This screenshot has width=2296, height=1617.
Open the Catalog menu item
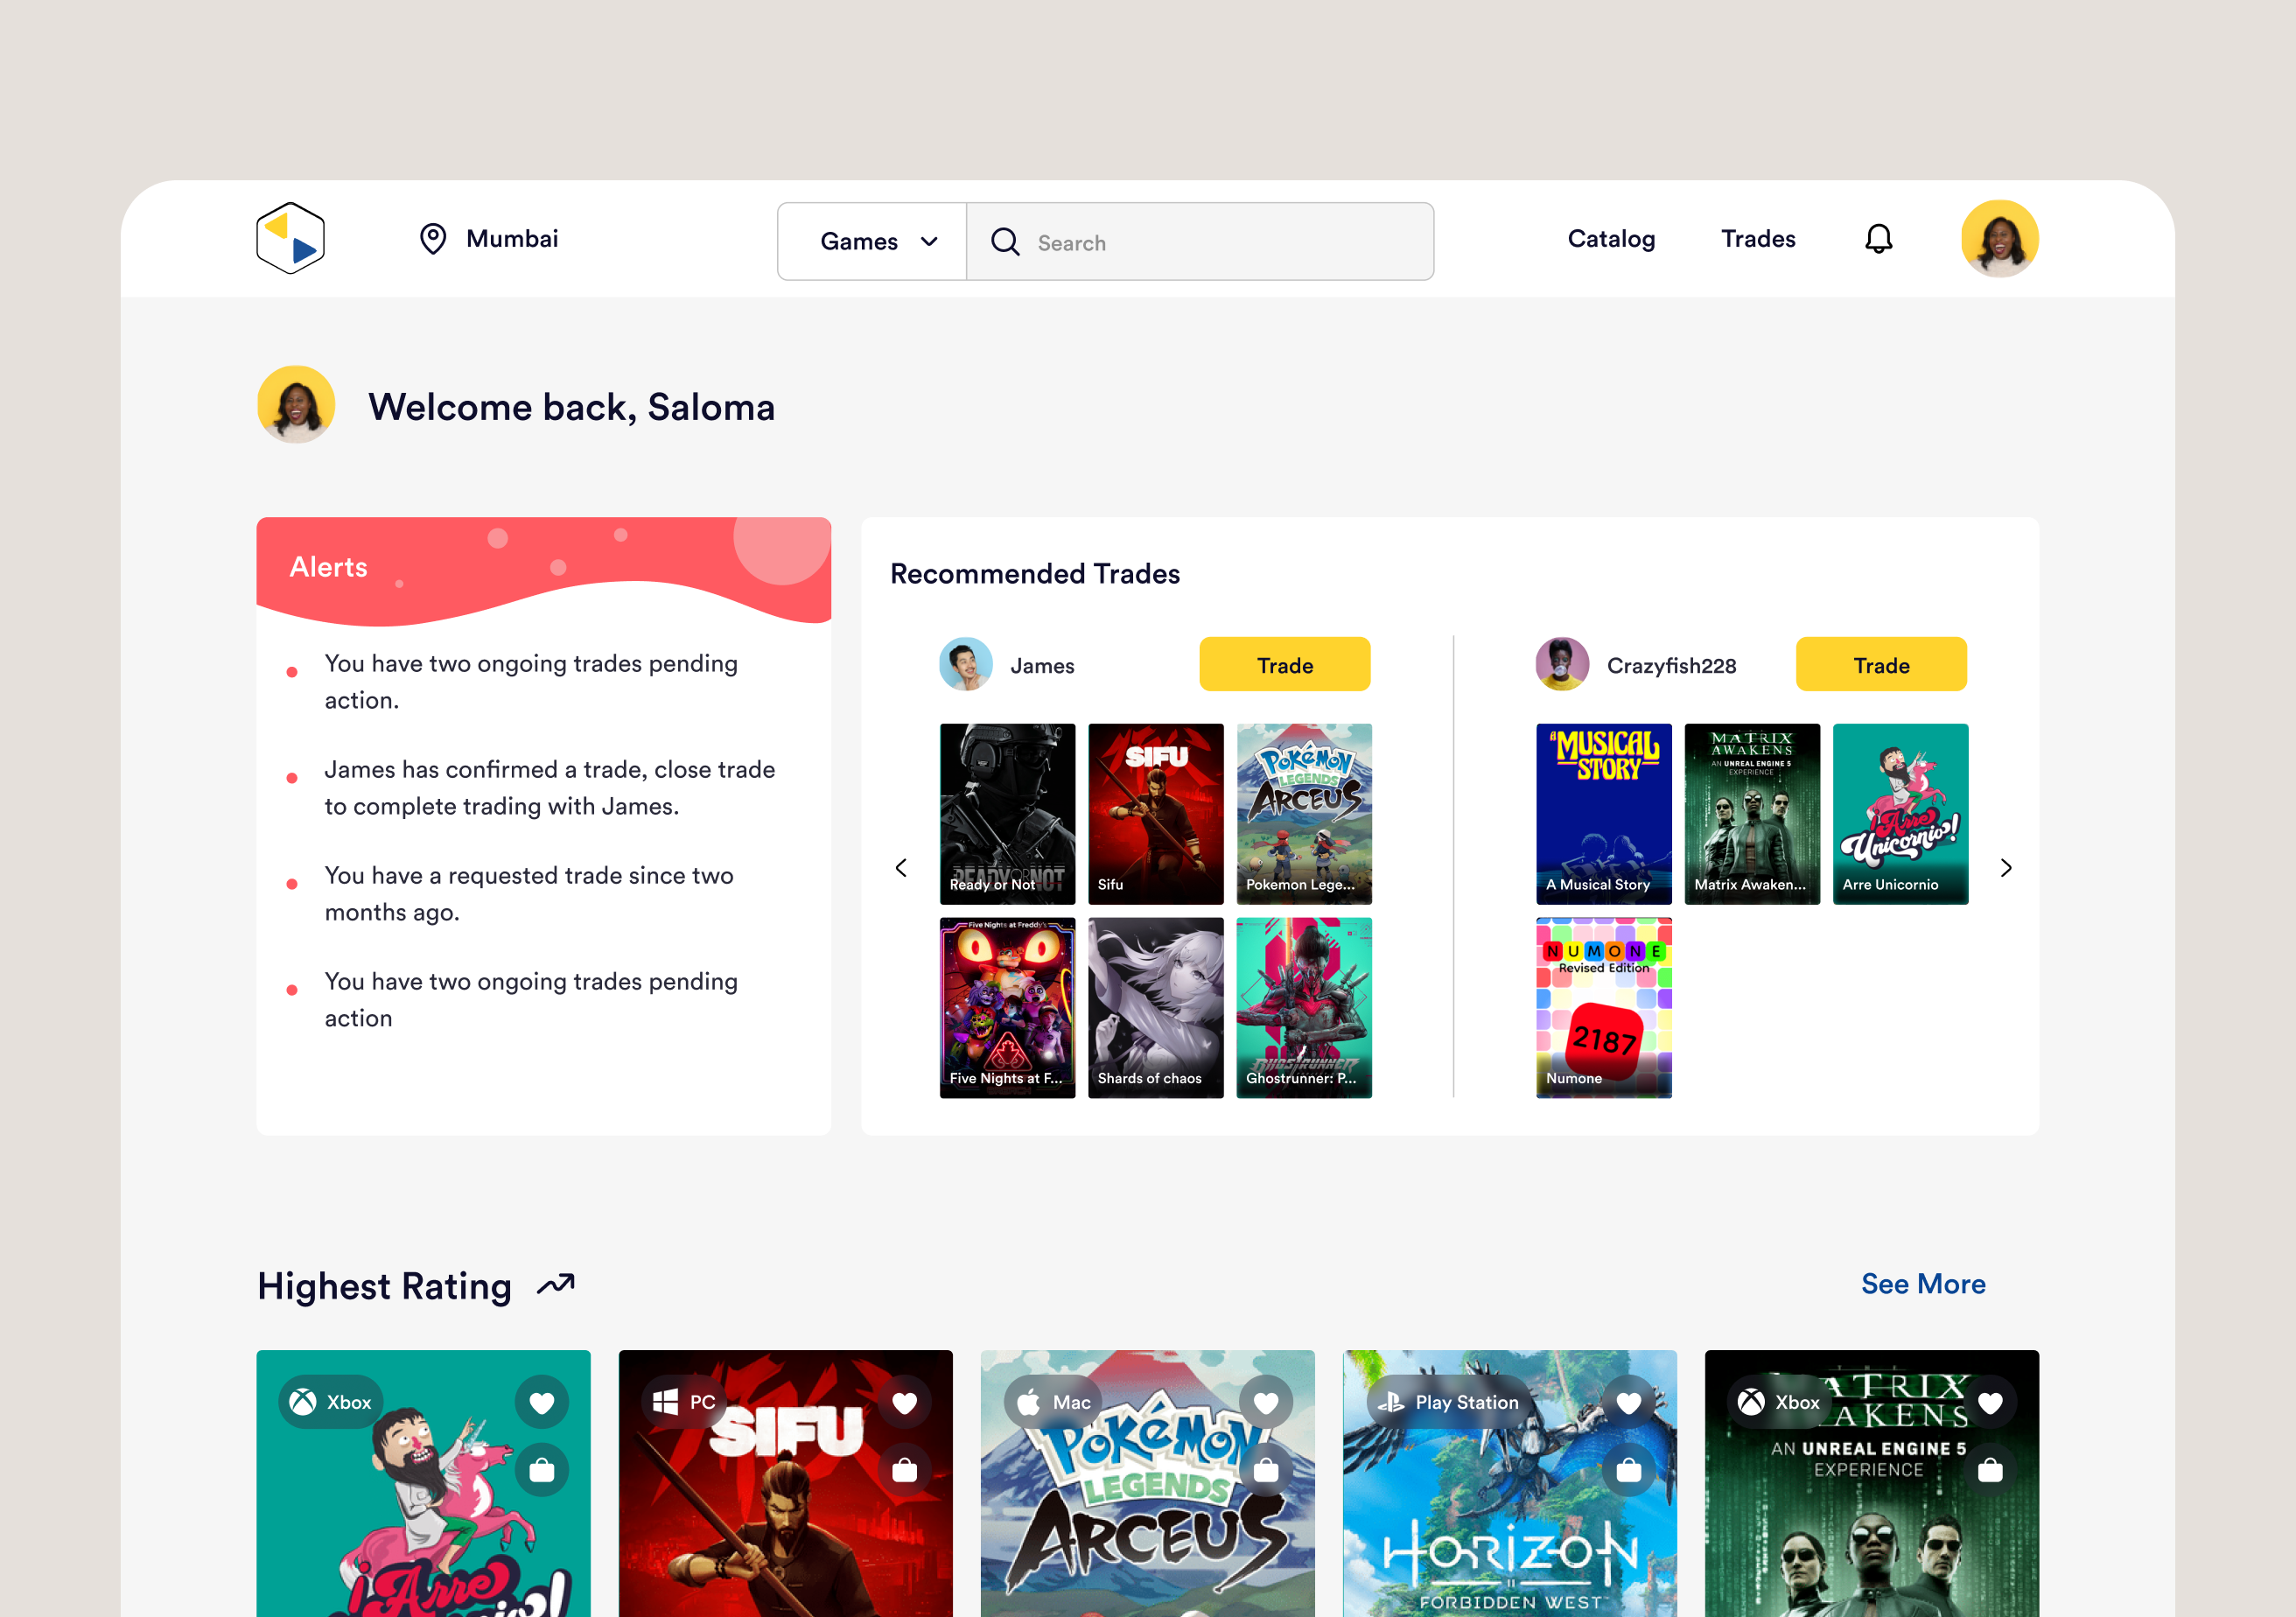(x=1611, y=239)
